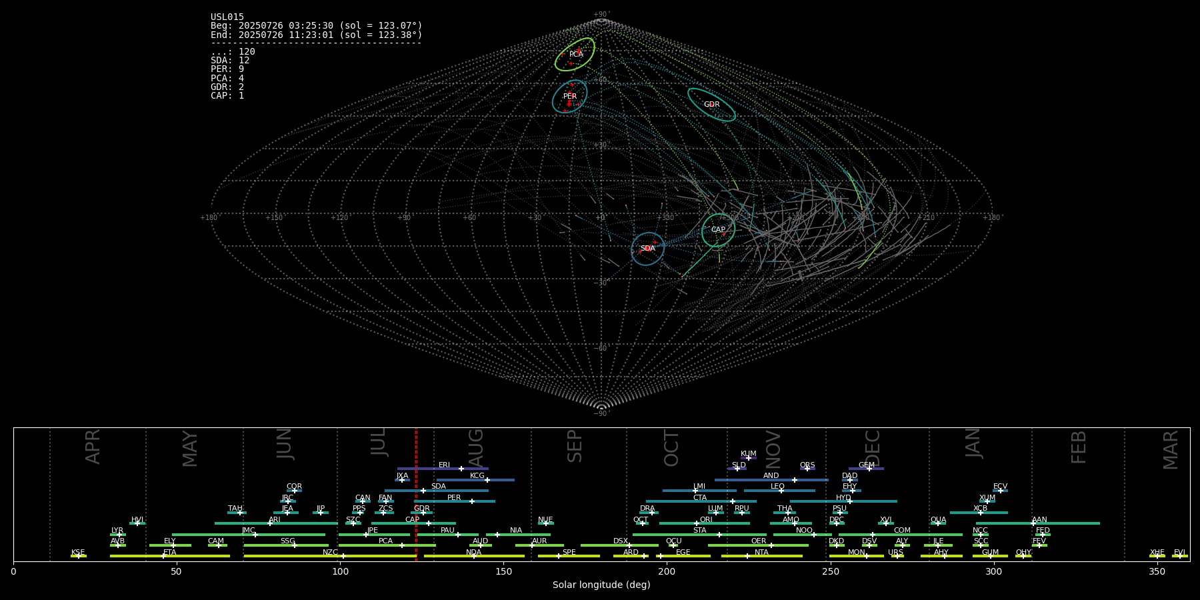This screenshot has width=1200, height=600.
Task: Click the -90° declination label at map bottom
Action: pyautogui.click(x=601, y=414)
